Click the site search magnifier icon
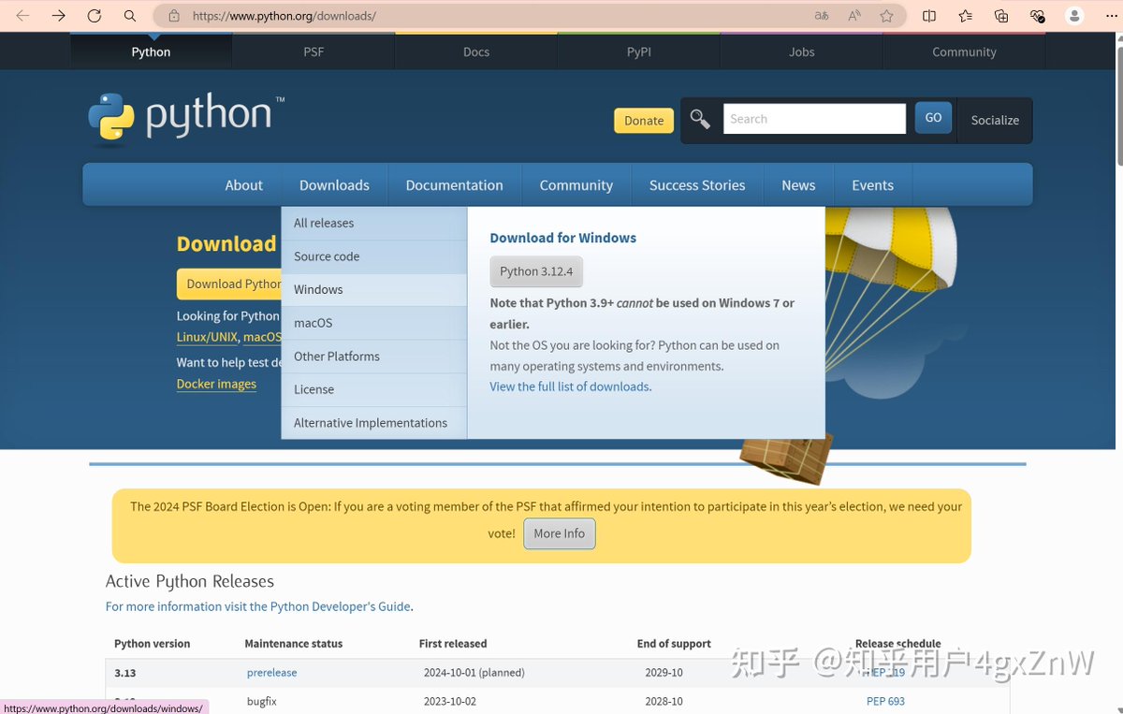 tap(700, 119)
